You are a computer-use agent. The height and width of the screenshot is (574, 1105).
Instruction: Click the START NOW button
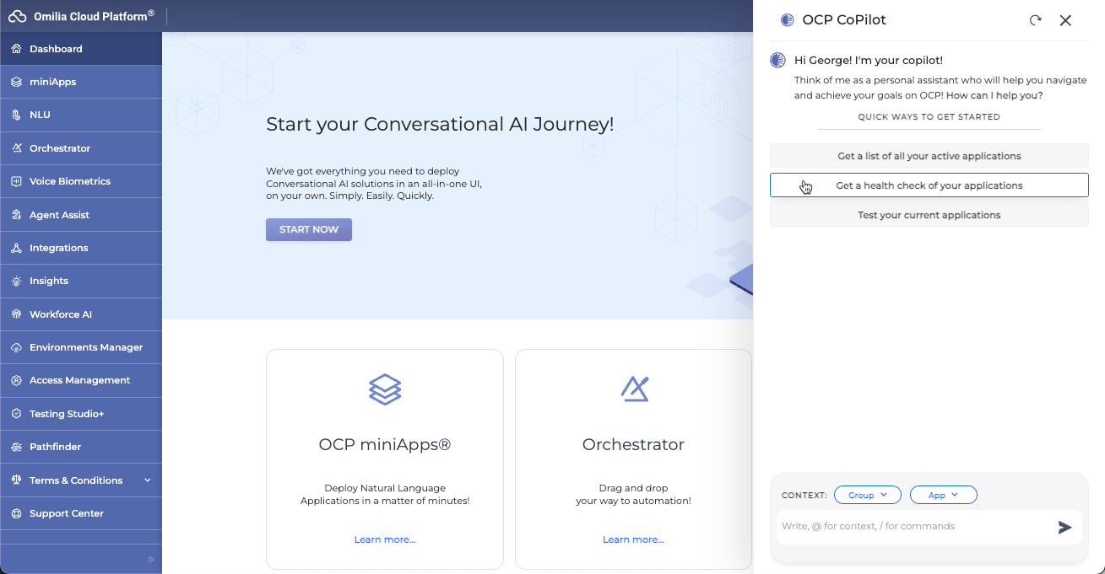click(309, 229)
